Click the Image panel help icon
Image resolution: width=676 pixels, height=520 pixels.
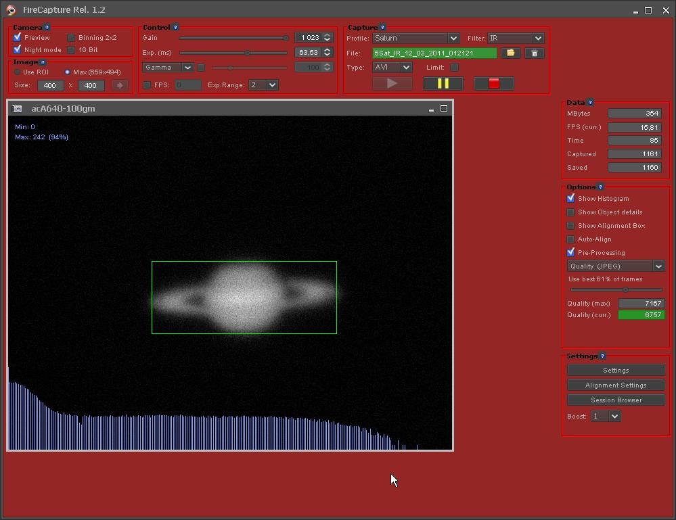(43, 62)
